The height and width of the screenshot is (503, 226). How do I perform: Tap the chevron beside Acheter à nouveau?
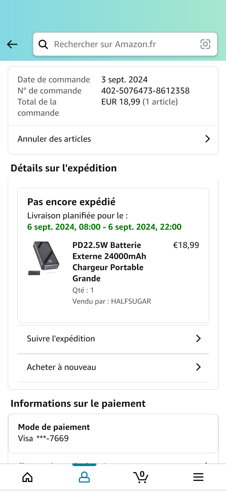[x=199, y=367]
